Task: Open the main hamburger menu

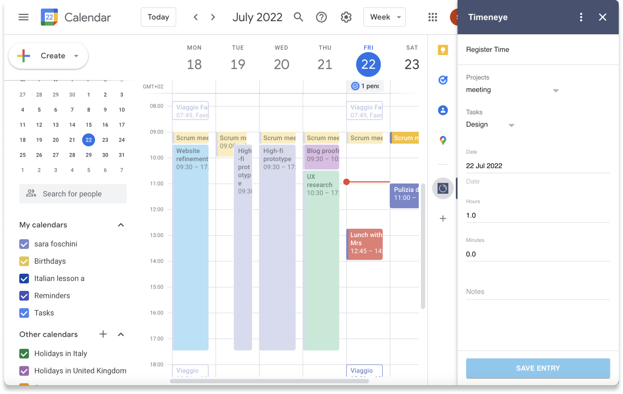Action: point(23,17)
